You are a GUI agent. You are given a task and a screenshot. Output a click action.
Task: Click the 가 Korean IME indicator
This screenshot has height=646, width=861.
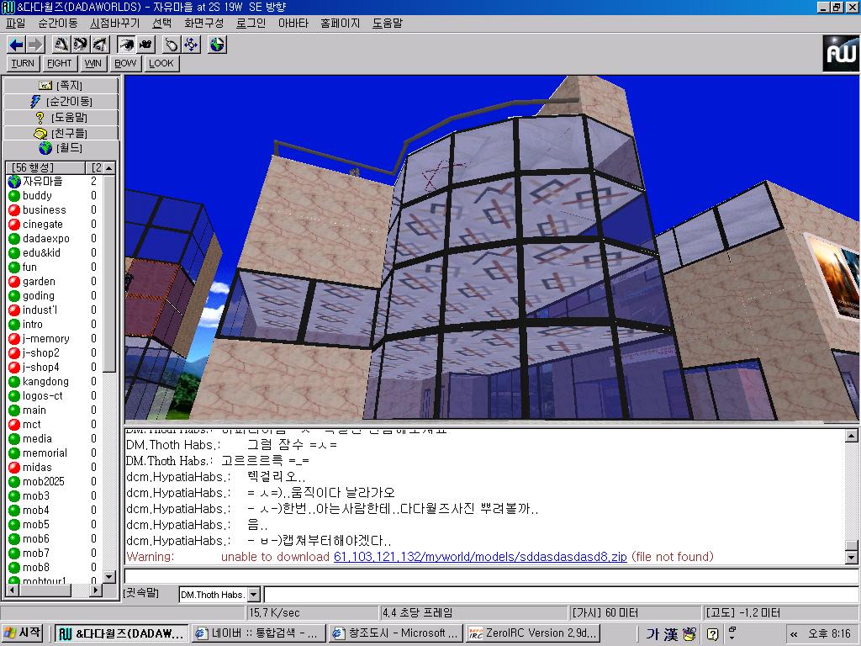coord(652,634)
